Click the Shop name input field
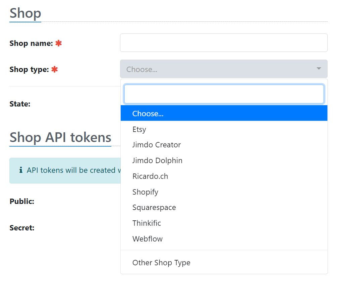 coord(224,43)
